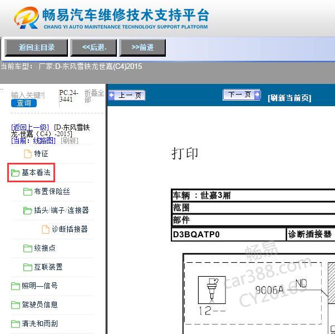Click the 绞接点 folder icon
335x334 pixels.
pyautogui.click(x=28, y=248)
